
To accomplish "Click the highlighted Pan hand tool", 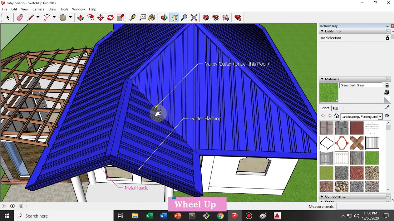I will click(174, 18).
